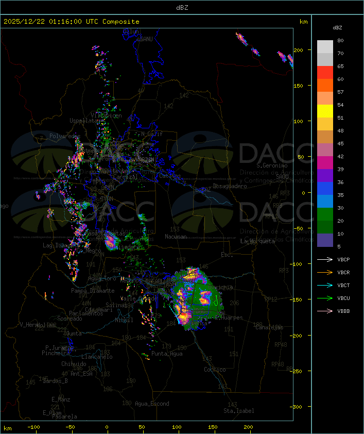Select the green swatch above 20
The width and height of the screenshot is (364, 434).
click(x=325, y=214)
